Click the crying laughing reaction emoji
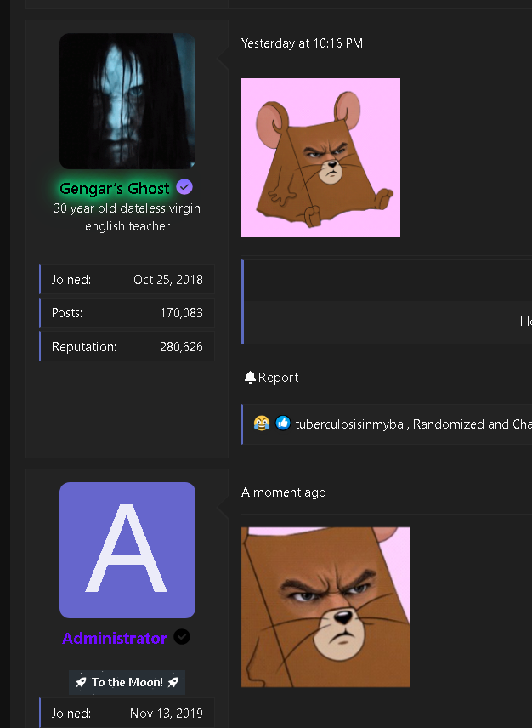 [x=262, y=423]
